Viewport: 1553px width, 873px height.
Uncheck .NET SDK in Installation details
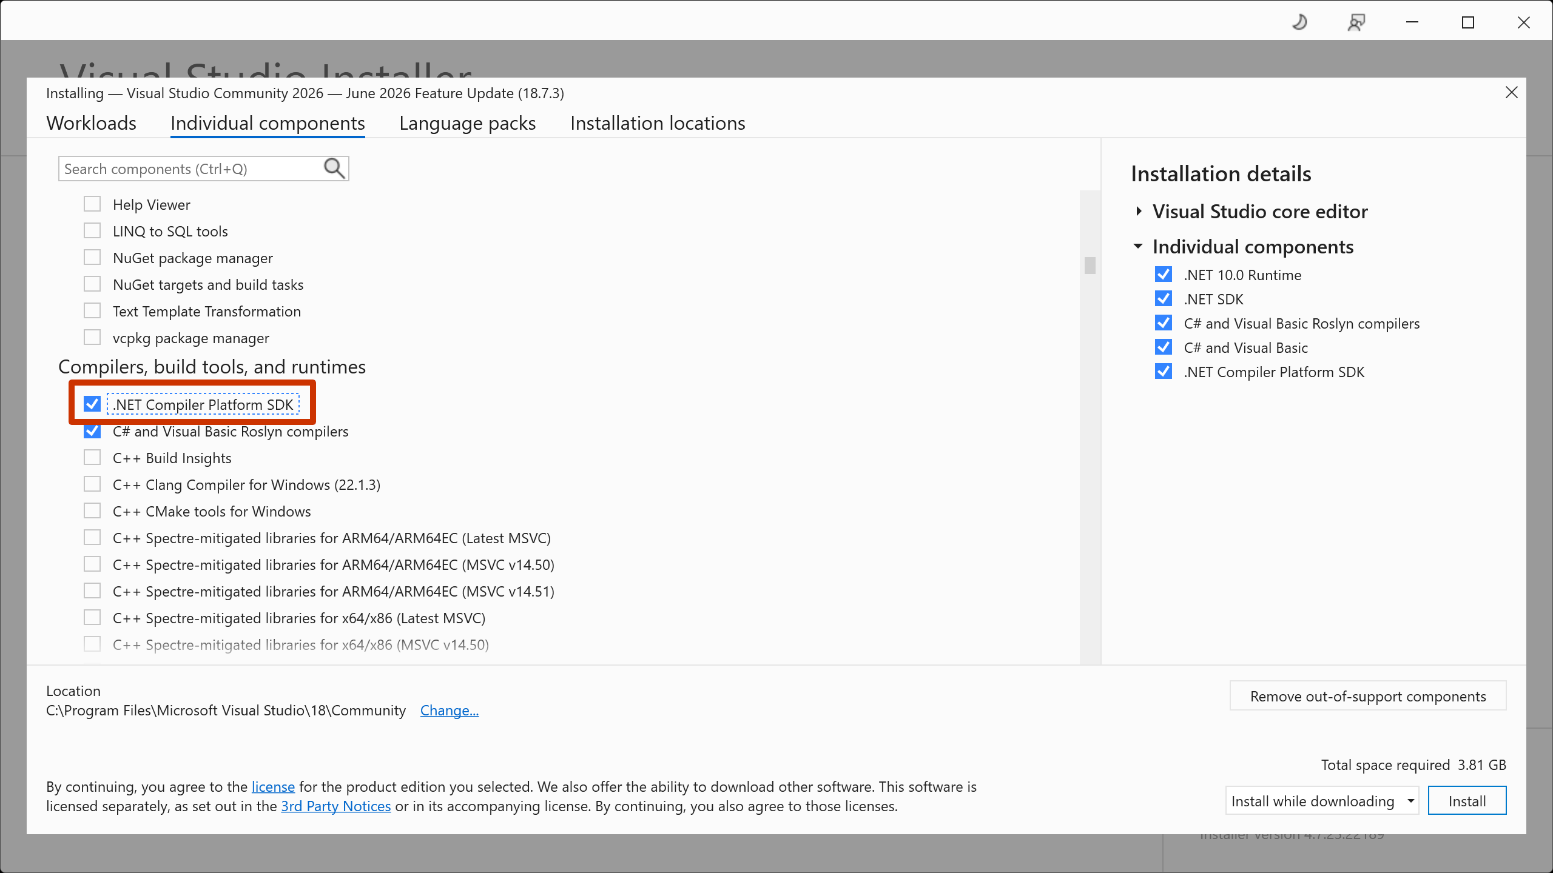tap(1164, 299)
